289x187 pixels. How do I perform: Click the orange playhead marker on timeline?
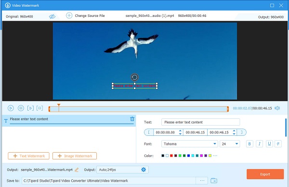59,105
